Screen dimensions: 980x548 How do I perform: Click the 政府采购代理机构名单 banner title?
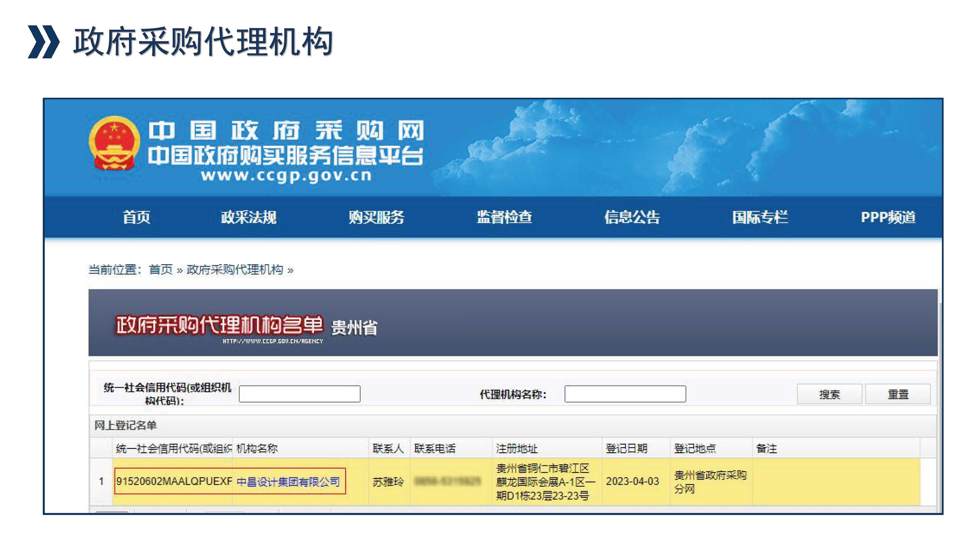[x=219, y=325]
